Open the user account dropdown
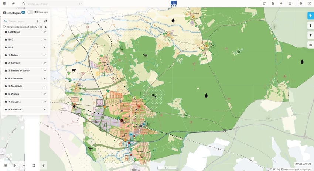314x171 pixels. click(x=291, y=3)
